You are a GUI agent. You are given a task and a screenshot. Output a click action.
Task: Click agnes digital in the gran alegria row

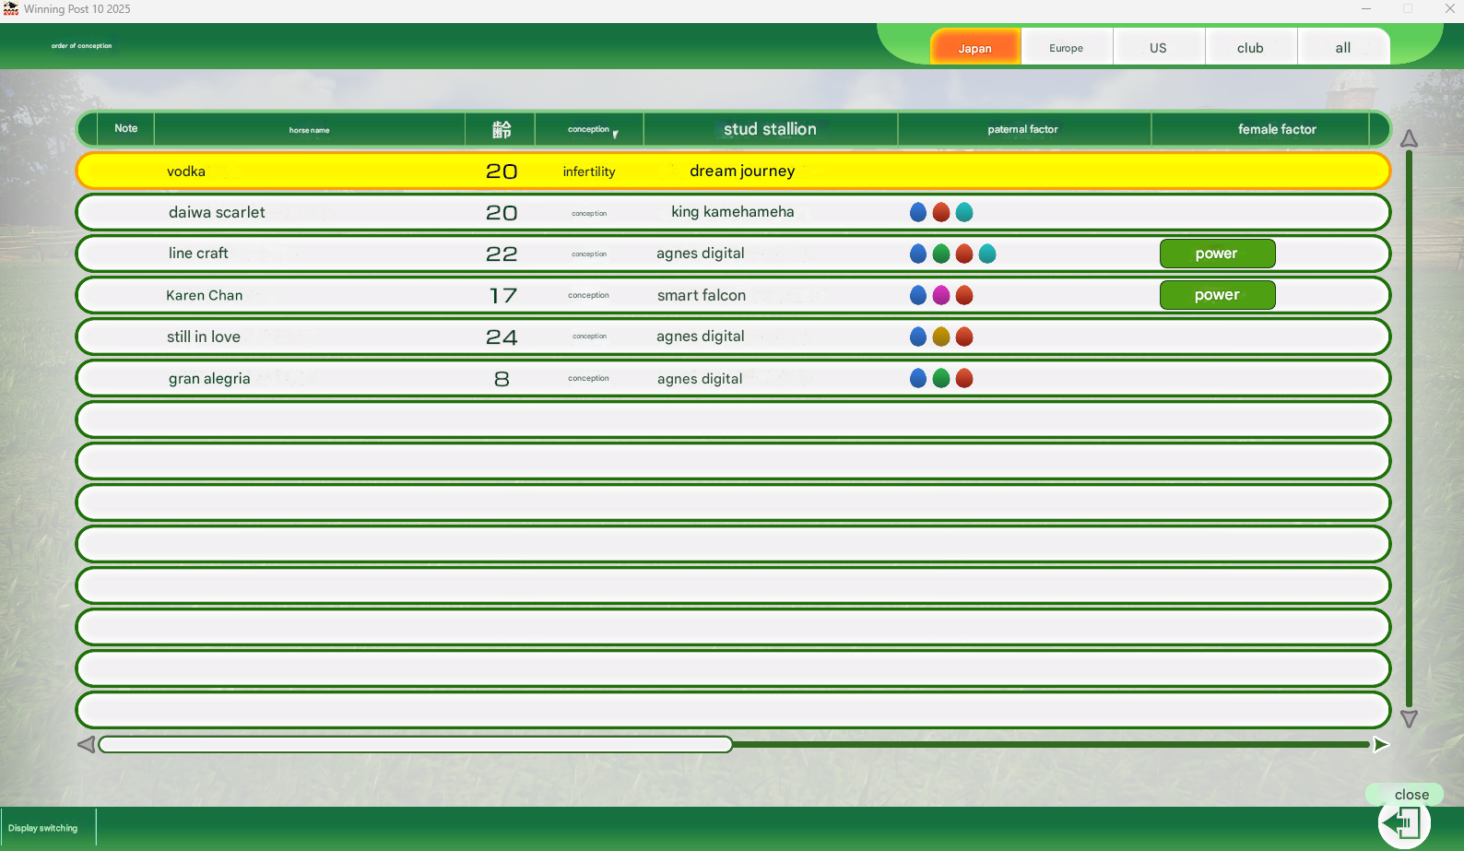coord(700,379)
